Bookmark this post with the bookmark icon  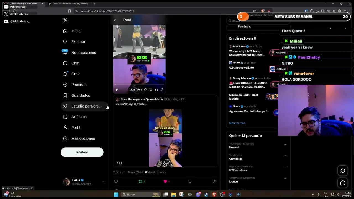[190, 182]
